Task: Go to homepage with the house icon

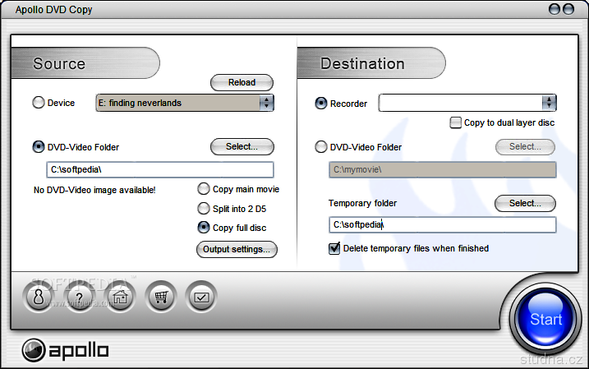Action: (120, 297)
